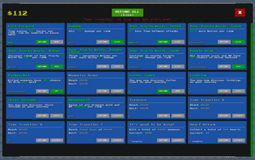Refund Your Trusty Knife, Speed upgrade
This screenshot has width=255, height=160.
pyautogui.click(x=163, y=42)
